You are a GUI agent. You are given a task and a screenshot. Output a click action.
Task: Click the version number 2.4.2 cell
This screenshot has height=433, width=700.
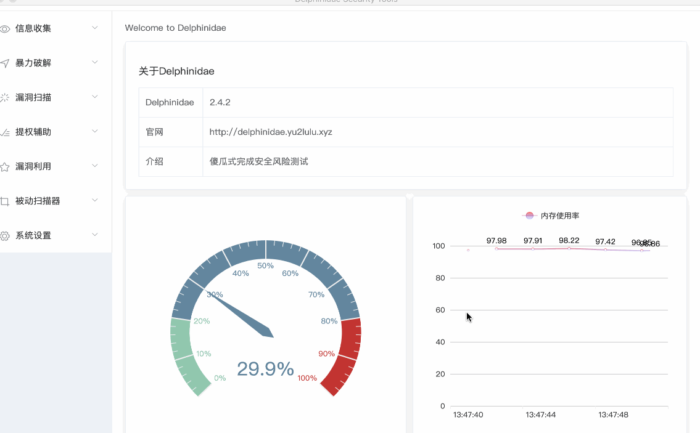point(220,102)
